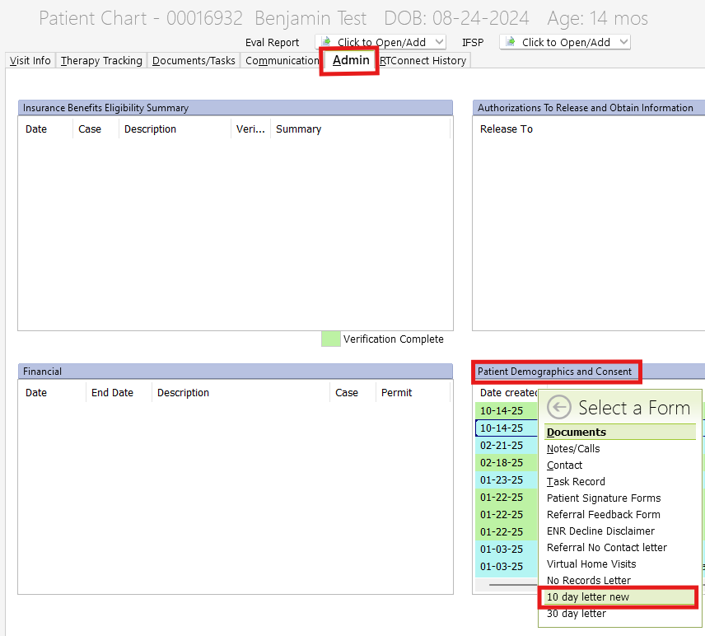
Task: Open the Therapy Tracking tab
Action: pos(101,61)
